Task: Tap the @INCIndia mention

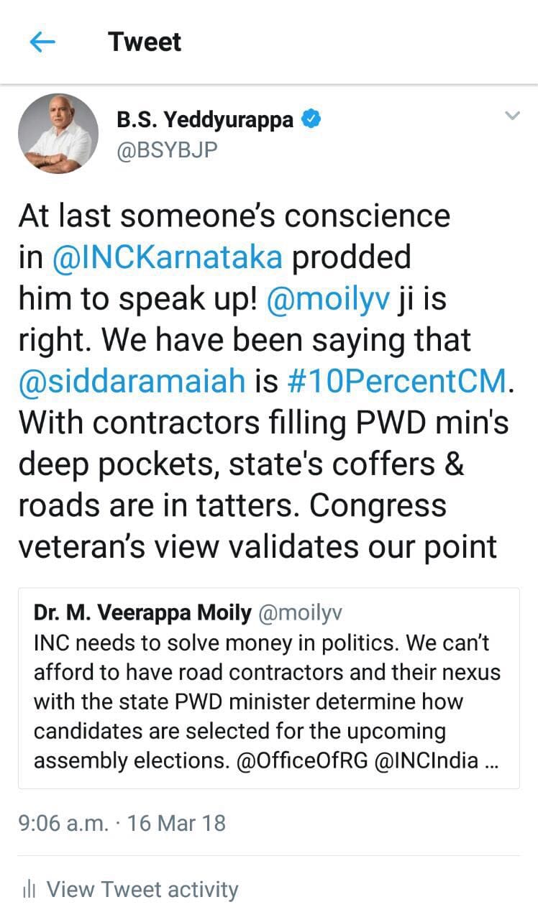Action: [427, 761]
